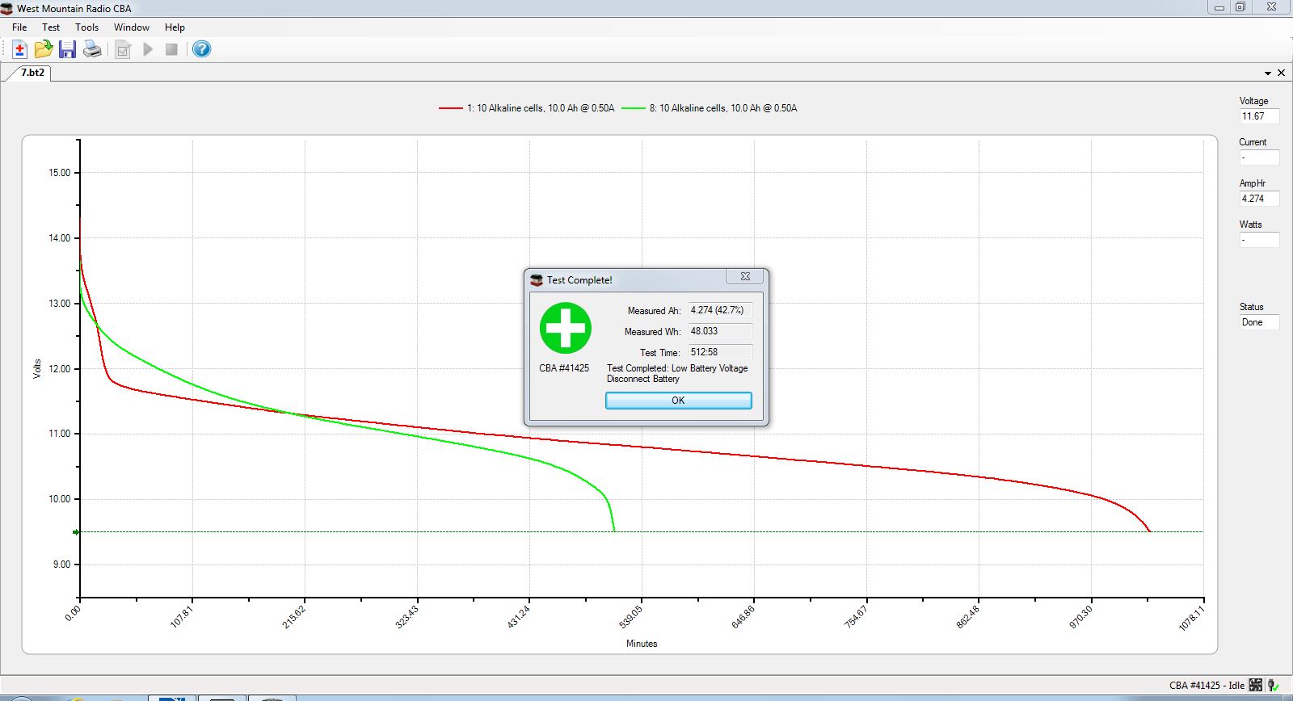1293x701 pixels.
Task: Click the 15.00 y-axis tick label
Action: pos(60,173)
